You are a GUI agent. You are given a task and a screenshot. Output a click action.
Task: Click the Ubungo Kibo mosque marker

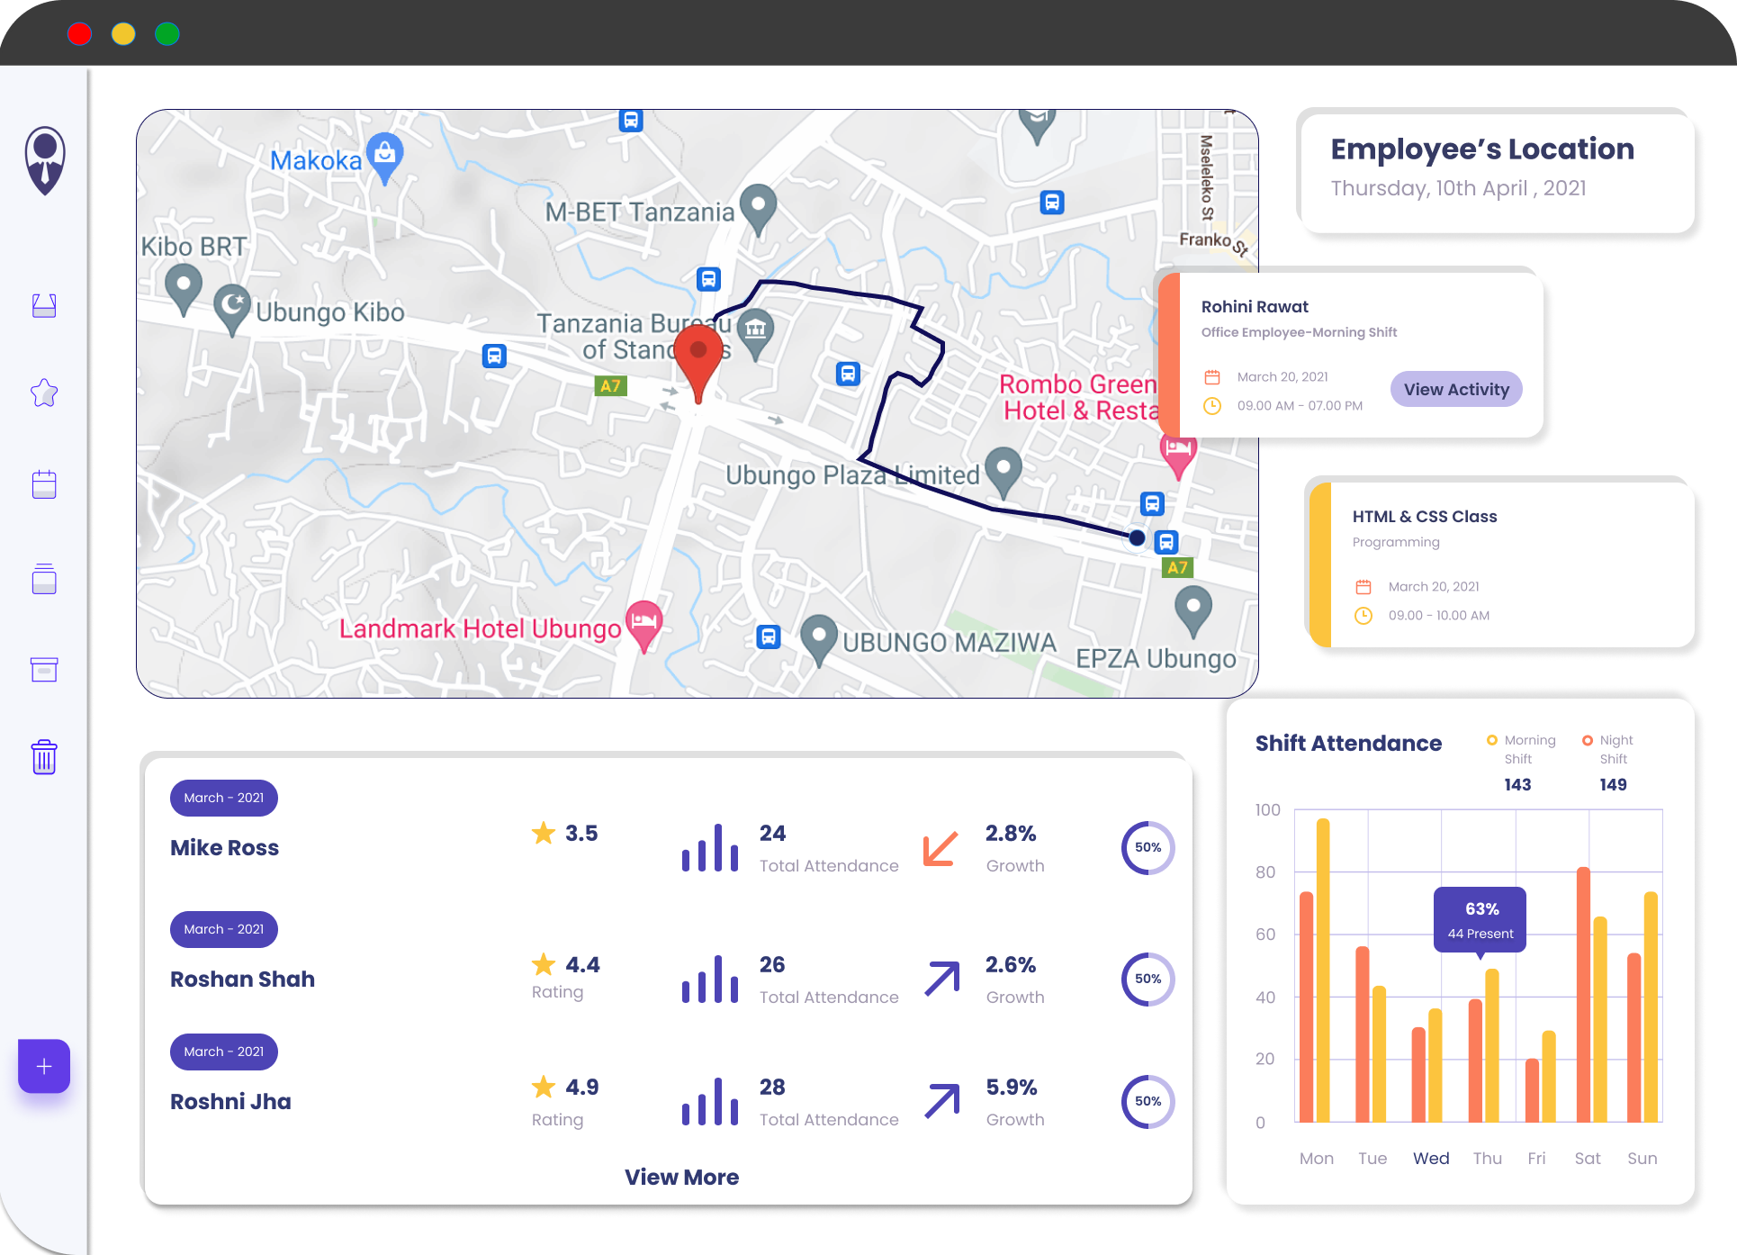coord(233,310)
